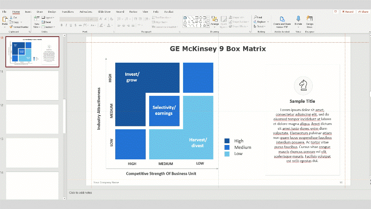
Task: Click the chess knight icon on slide
Action: tap(303, 85)
